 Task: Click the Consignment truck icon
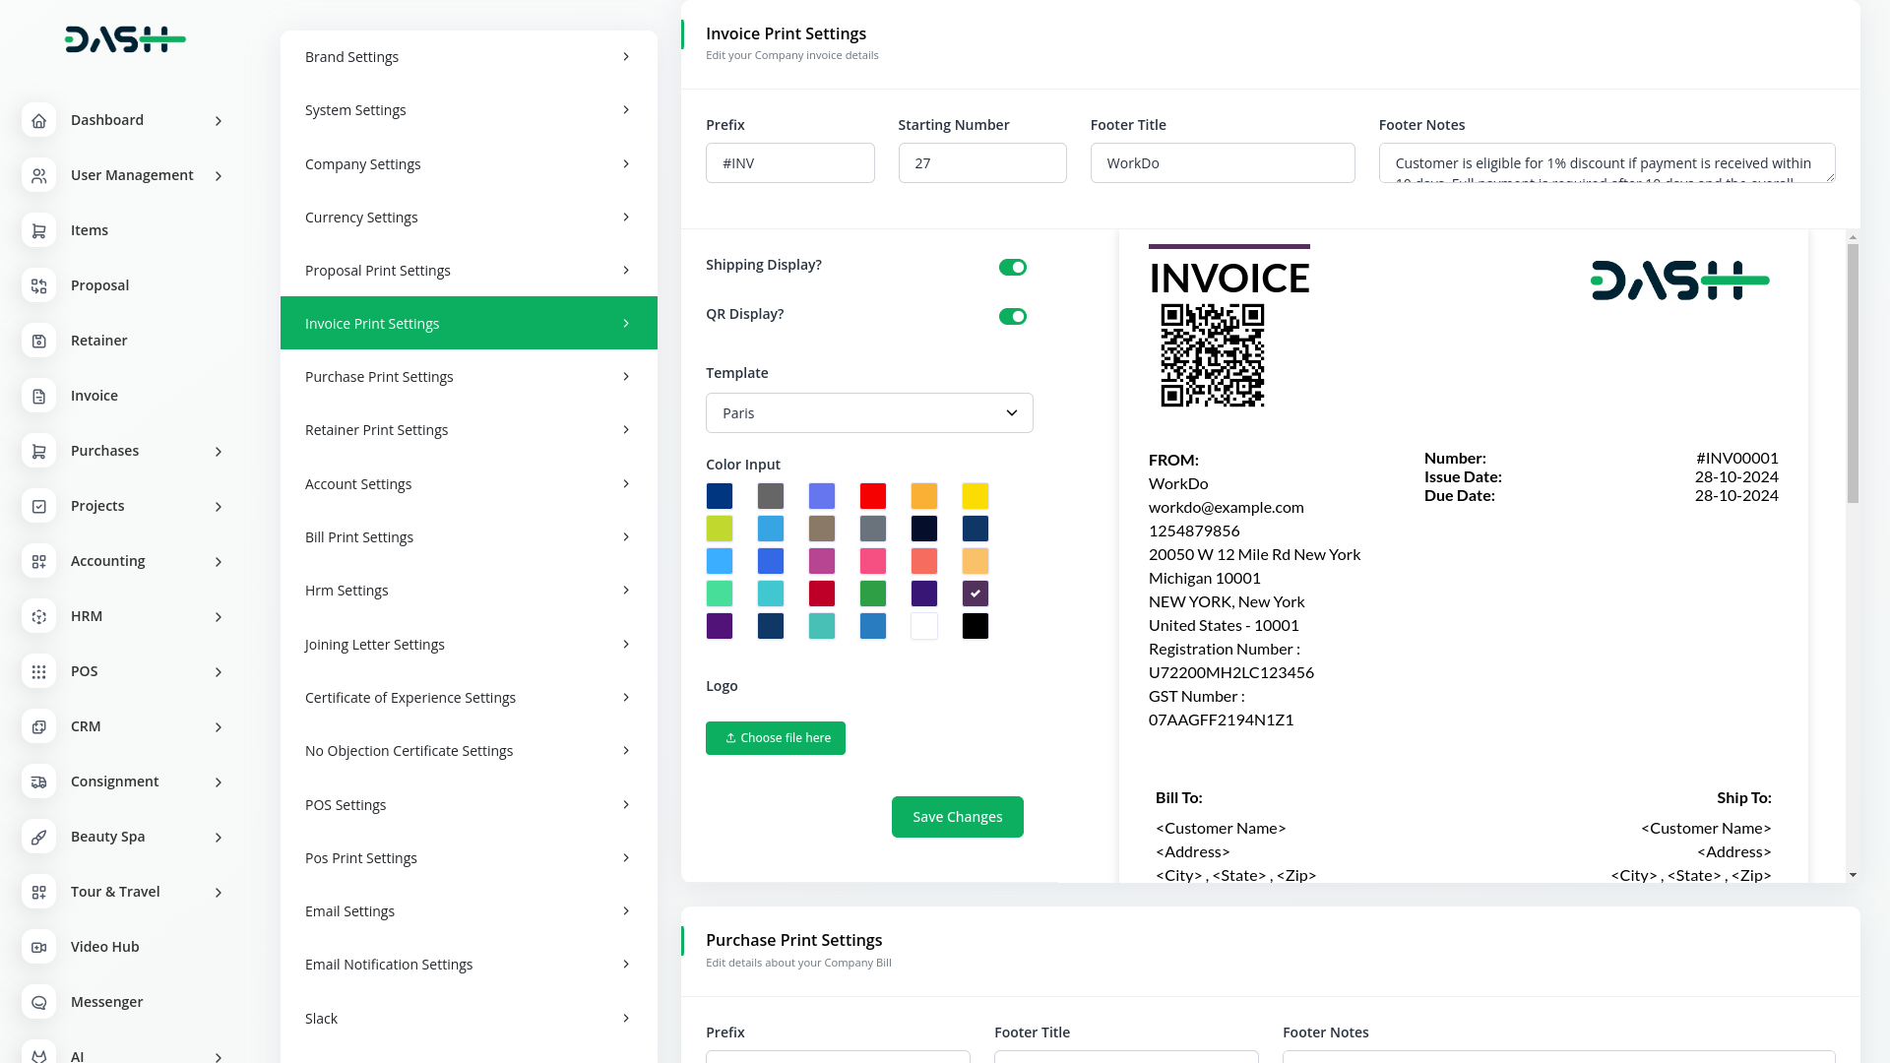38,782
